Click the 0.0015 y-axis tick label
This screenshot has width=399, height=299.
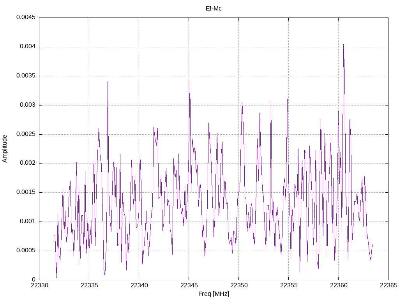click(26, 192)
